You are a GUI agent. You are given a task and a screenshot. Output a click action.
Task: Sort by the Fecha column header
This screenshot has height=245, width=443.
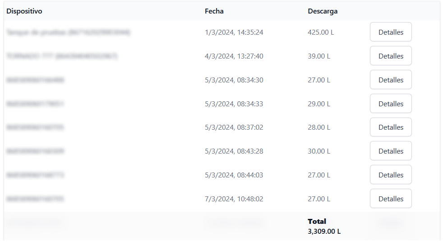point(214,11)
